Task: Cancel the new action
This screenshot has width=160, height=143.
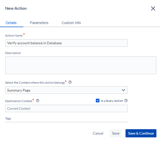Action: tap(98, 133)
